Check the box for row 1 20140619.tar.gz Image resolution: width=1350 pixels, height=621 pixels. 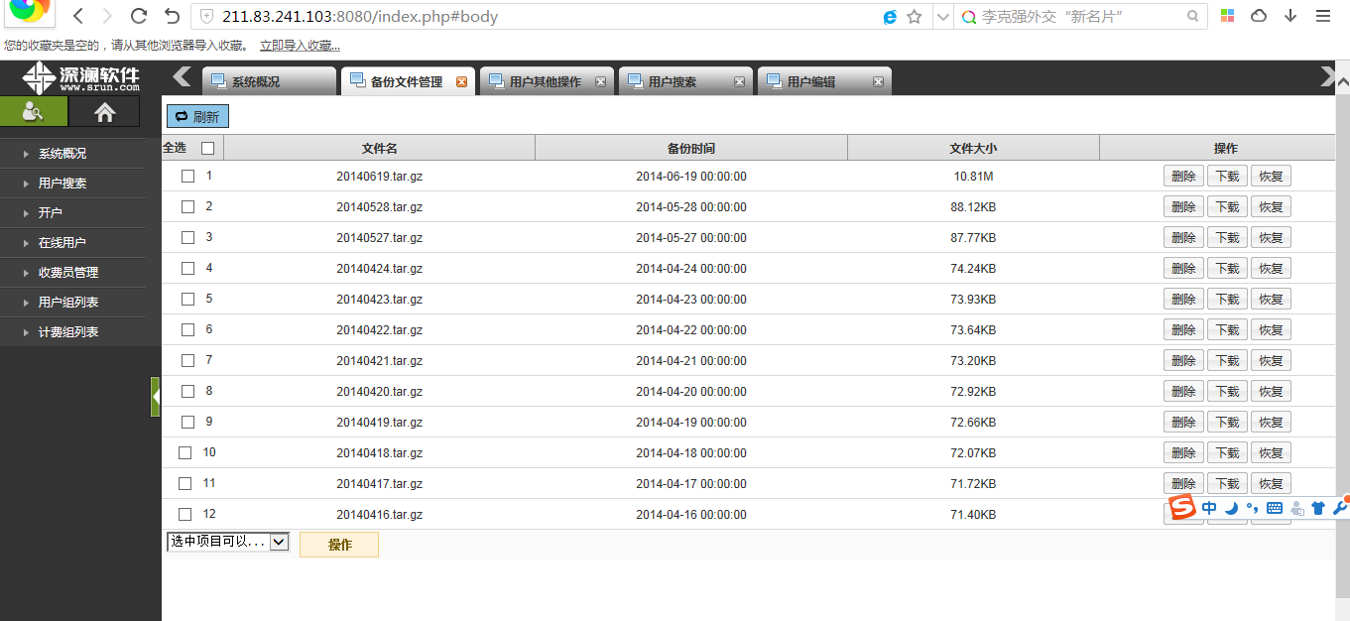point(187,177)
